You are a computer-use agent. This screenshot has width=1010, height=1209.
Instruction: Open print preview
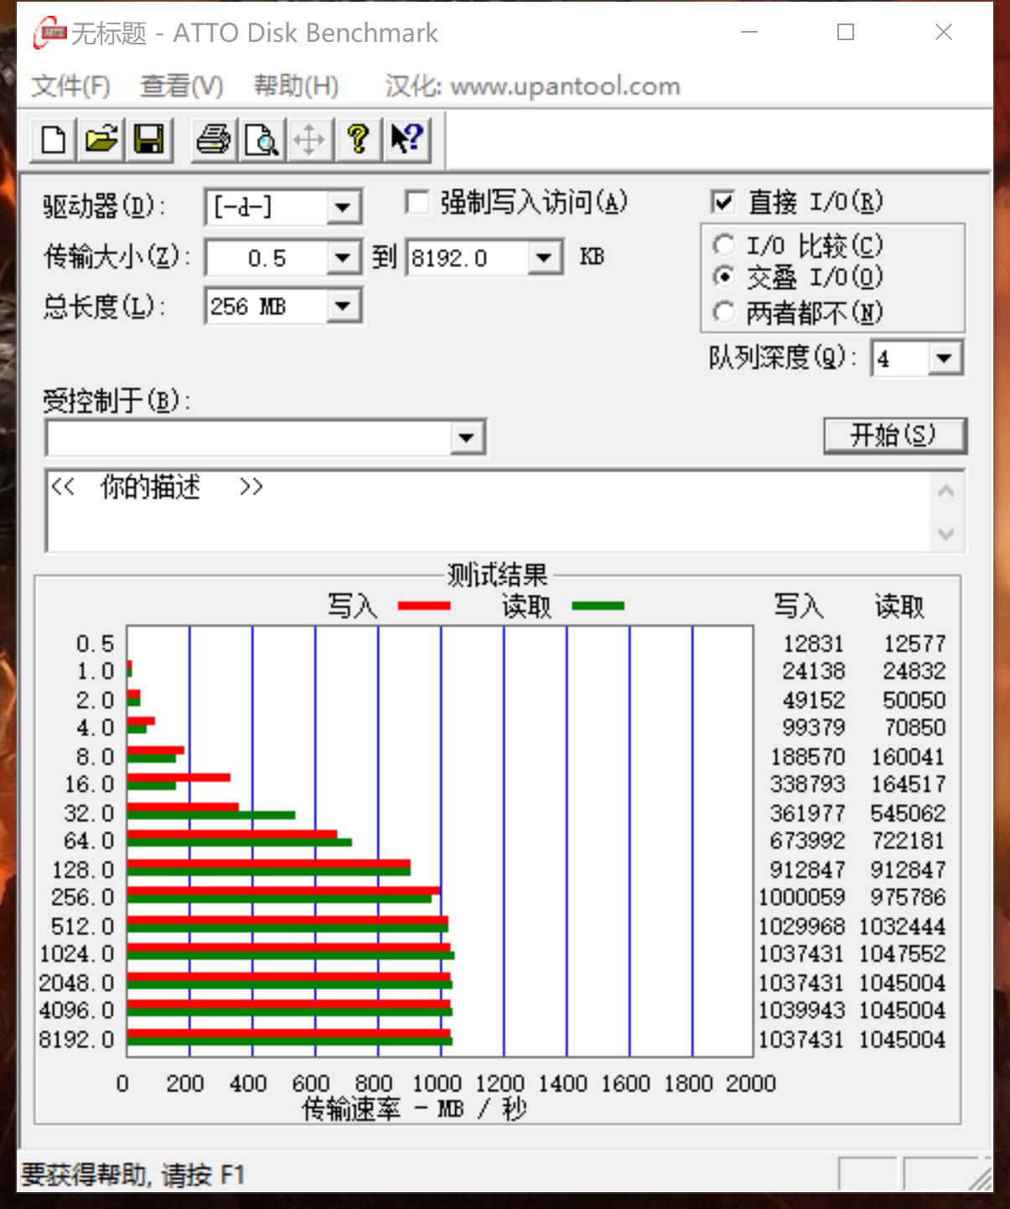(262, 140)
